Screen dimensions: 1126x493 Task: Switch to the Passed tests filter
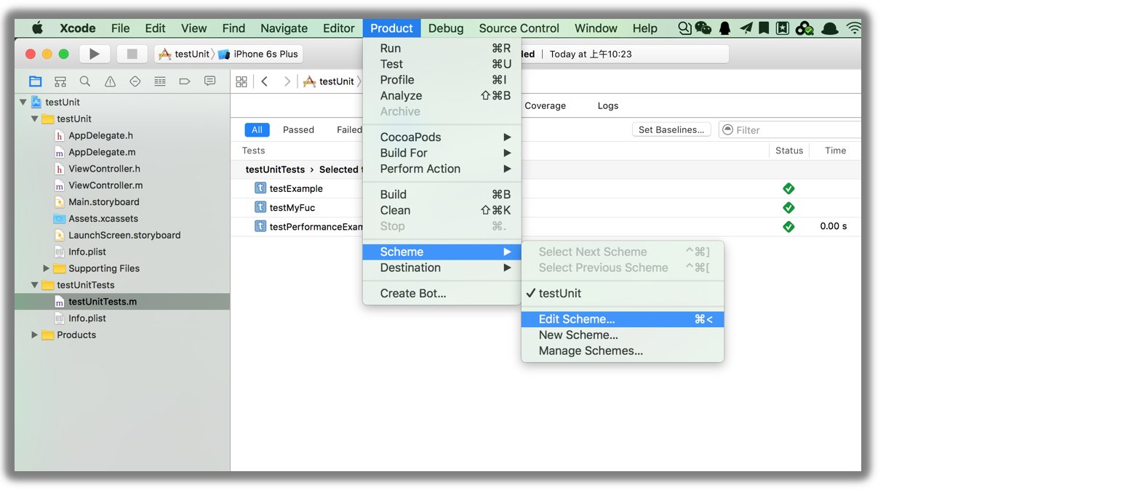(298, 130)
